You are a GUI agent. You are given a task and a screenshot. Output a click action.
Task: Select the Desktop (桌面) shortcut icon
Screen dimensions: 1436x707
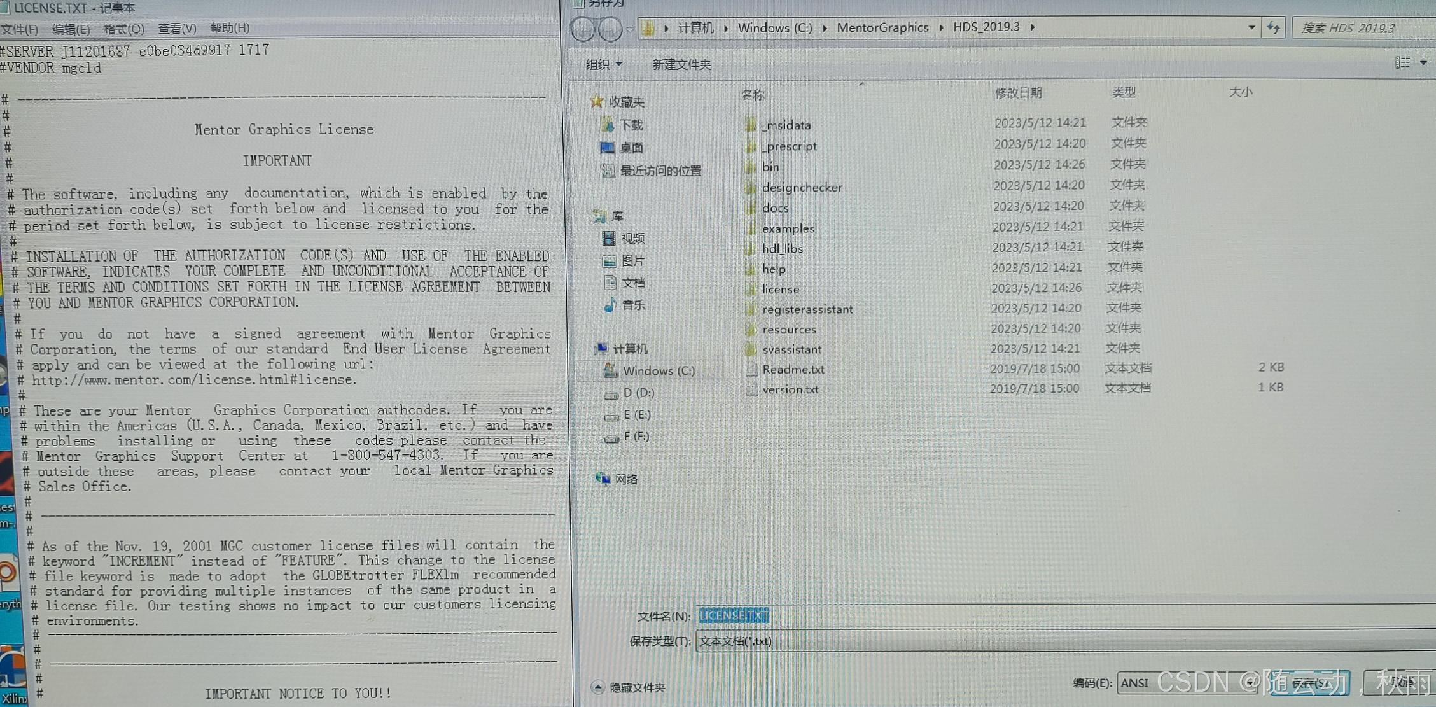pyautogui.click(x=607, y=148)
